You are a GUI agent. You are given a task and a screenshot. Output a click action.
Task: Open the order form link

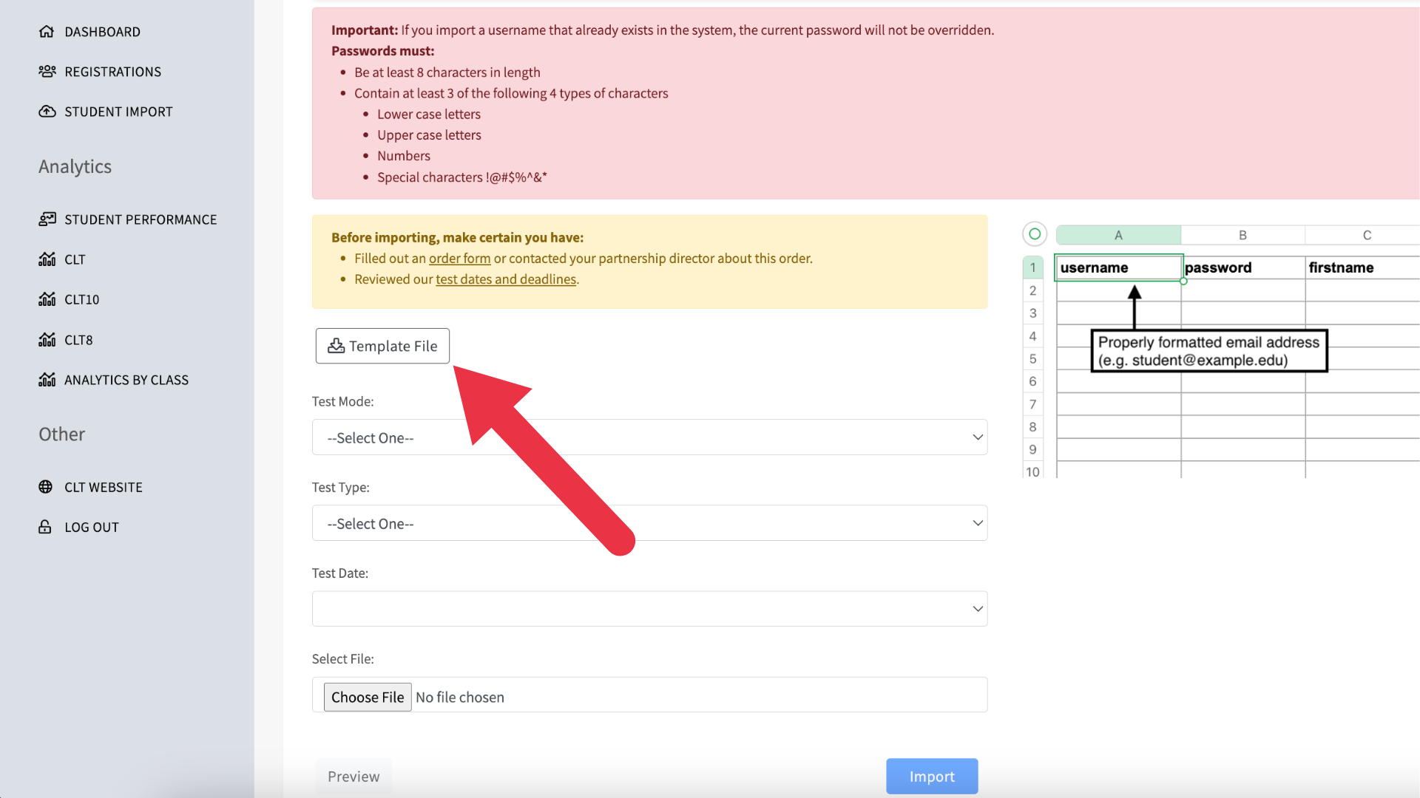(459, 259)
